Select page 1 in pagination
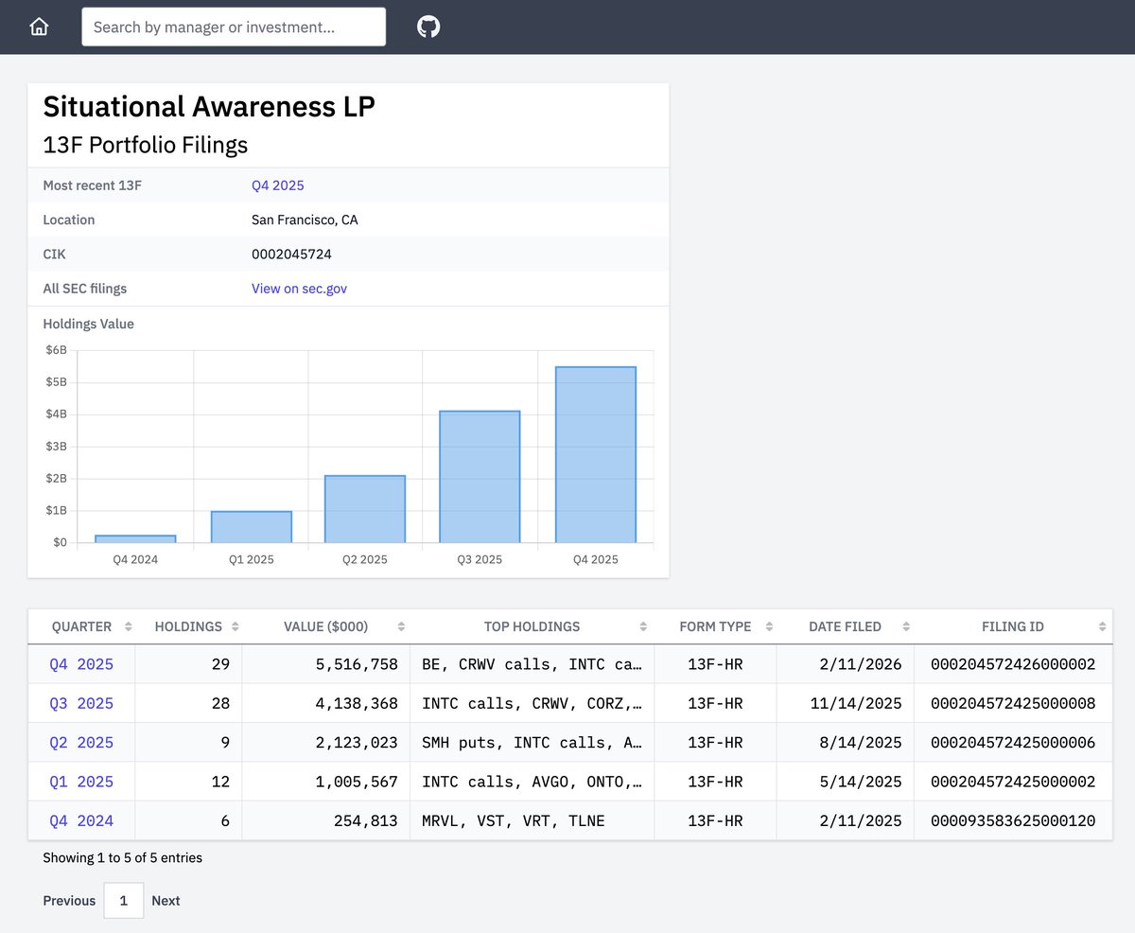Viewport: 1135px width, 933px height. (124, 901)
